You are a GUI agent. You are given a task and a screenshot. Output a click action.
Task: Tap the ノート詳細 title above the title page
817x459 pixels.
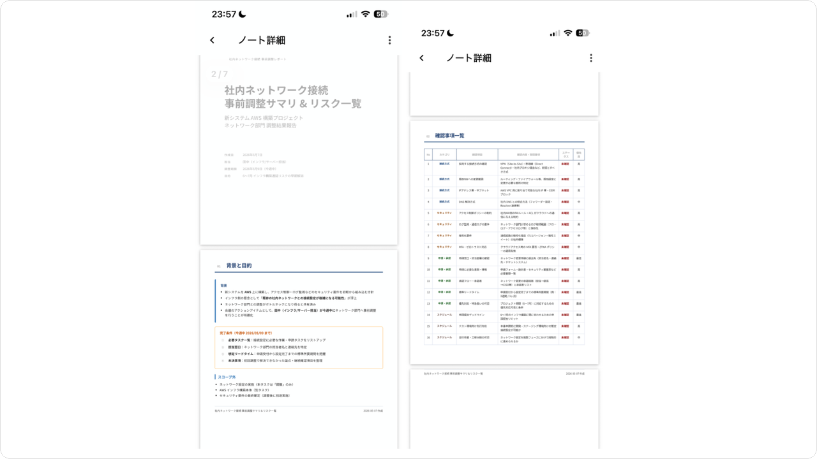261,40
